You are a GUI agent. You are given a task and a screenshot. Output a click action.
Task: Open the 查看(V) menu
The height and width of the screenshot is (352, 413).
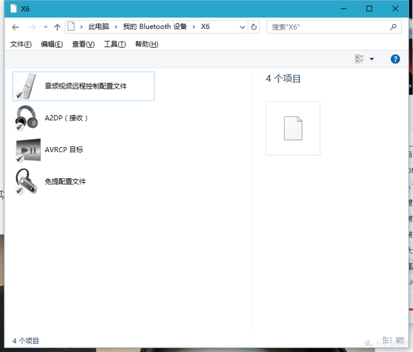(x=83, y=44)
